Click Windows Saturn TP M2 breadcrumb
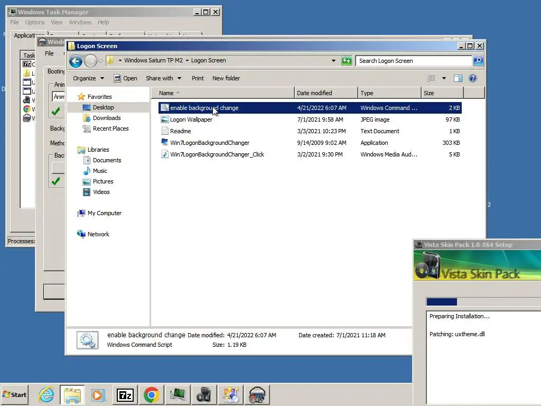The height and width of the screenshot is (406, 541). click(x=154, y=60)
